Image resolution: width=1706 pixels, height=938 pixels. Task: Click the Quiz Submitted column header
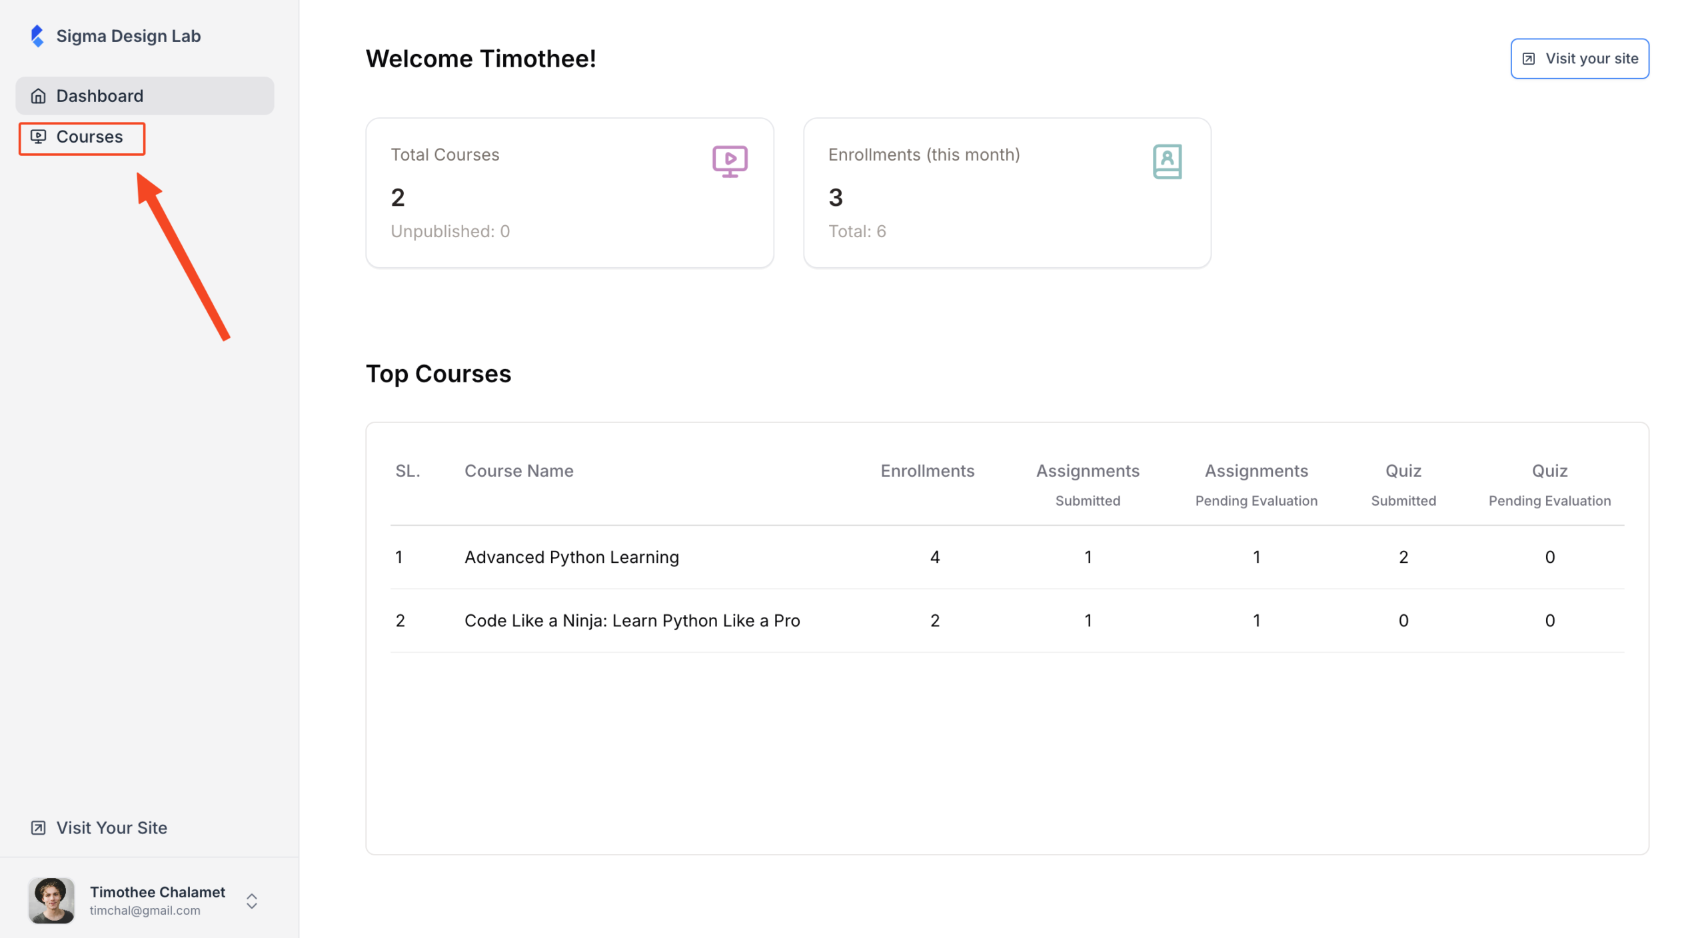click(1403, 484)
